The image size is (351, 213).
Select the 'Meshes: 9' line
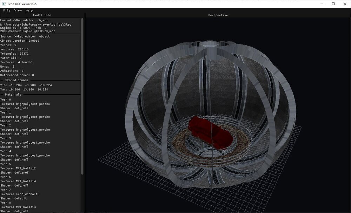coord(8,45)
